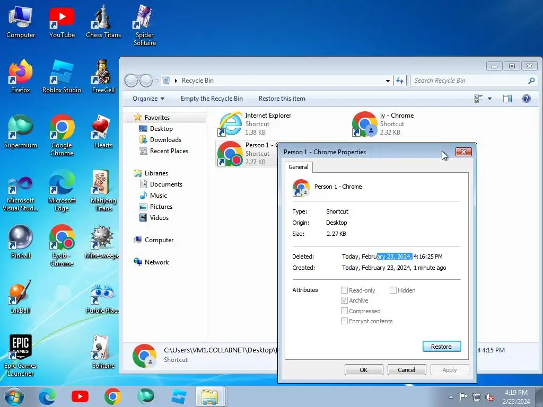Select the Google Chrome desktop shortcut
Image resolution: width=543 pixels, height=407 pixels.
point(62,135)
